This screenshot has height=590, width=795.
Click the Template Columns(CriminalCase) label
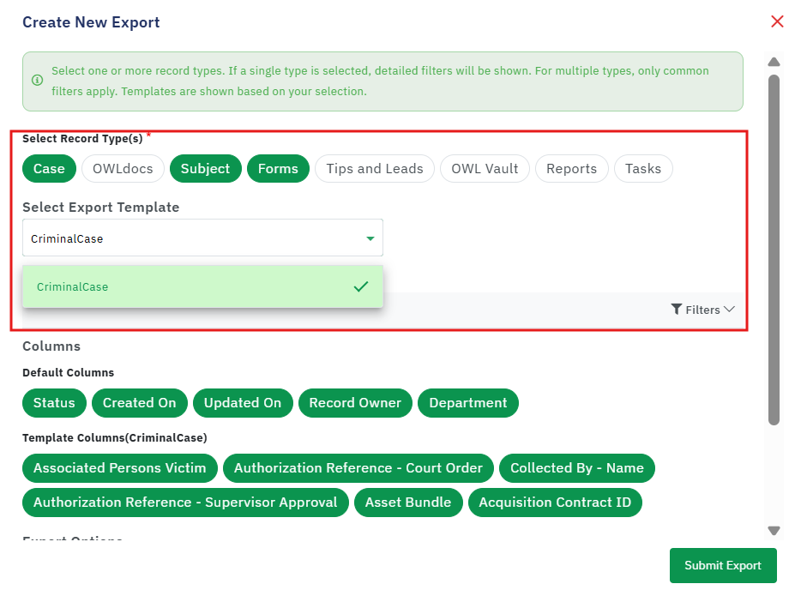click(x=115, y=437)
